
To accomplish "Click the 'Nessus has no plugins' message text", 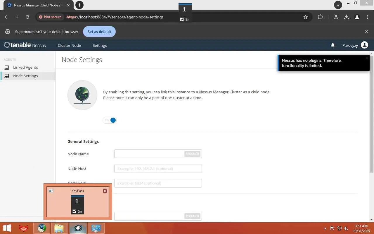I will [311, 63].
